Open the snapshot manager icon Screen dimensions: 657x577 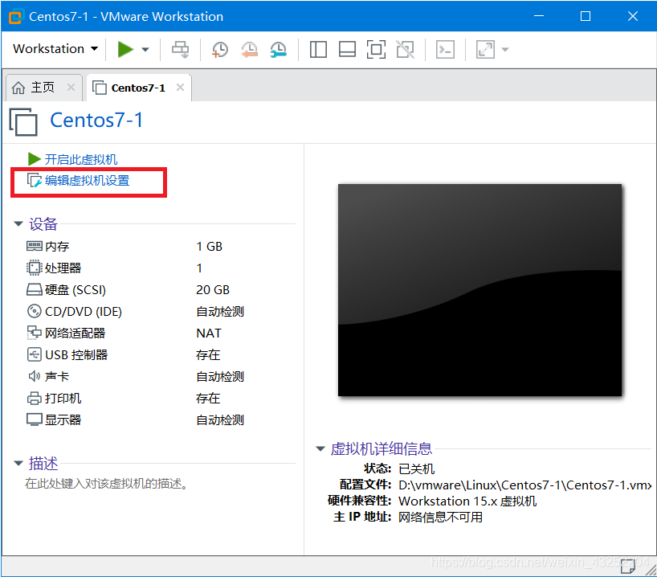click(x=278, y=50)
